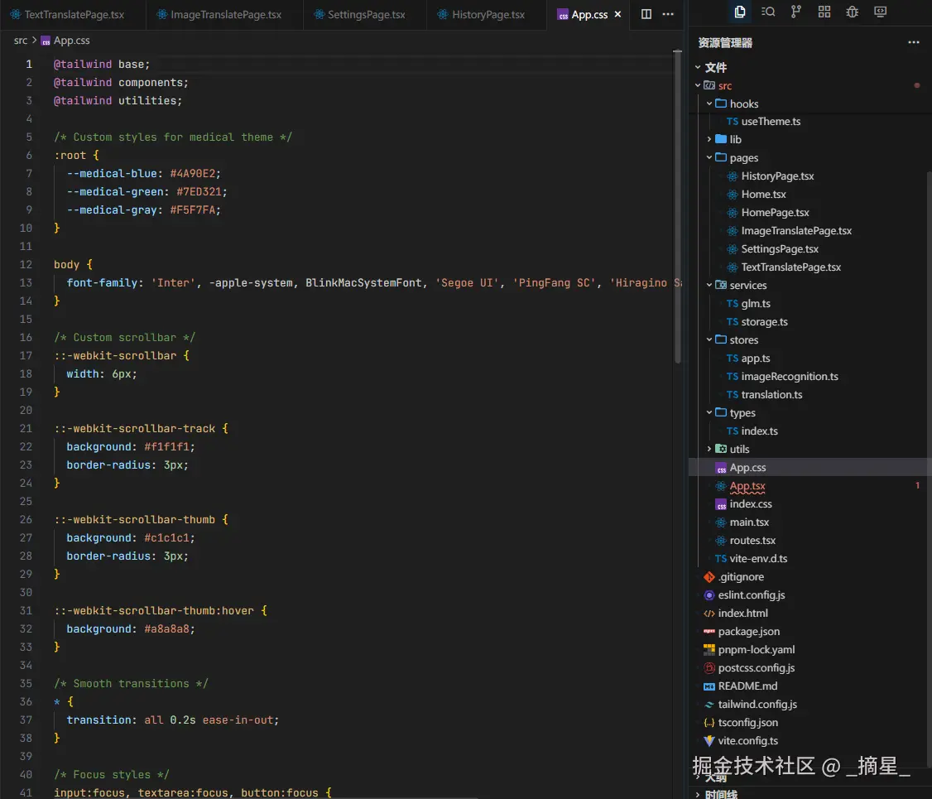
Task: Click the split editor icon
Action: click(x=646, y=14)
